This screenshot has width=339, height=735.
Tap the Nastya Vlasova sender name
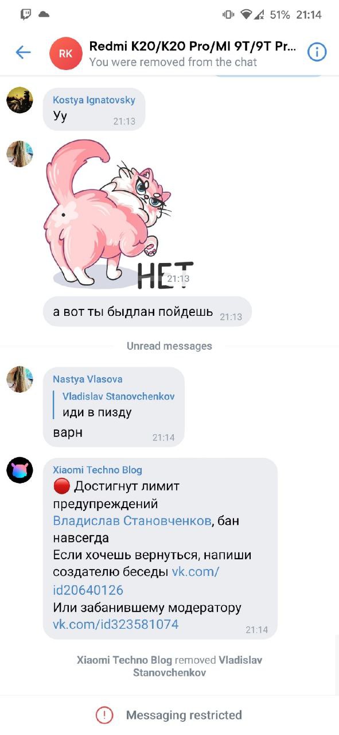[x=87, y=379]
